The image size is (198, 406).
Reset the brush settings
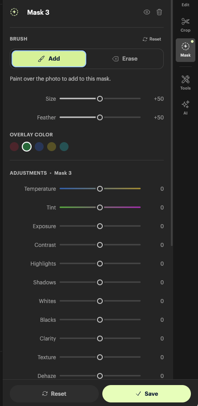click(x=152, y=39)
